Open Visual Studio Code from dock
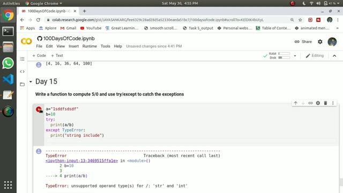The width and height of the screenshot is (343, 193). pyautogui.click(x=8, y=79)
